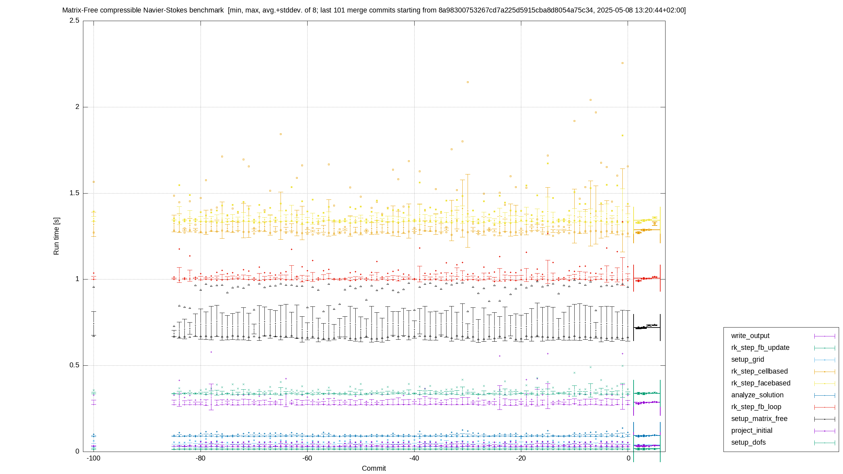Click the highest yellow outlier point near 2.25

[x=622, y=63]
